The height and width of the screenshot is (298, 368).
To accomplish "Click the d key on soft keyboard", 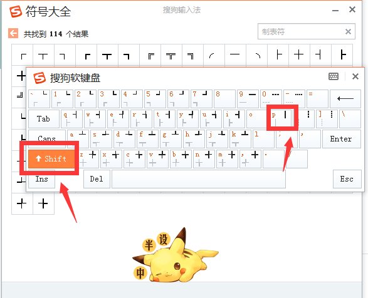I will 124,139.
